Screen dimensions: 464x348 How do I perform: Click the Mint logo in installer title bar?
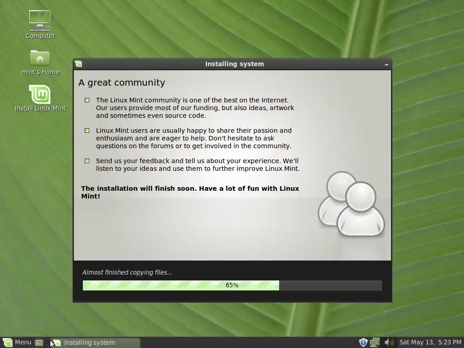(78, 64)
